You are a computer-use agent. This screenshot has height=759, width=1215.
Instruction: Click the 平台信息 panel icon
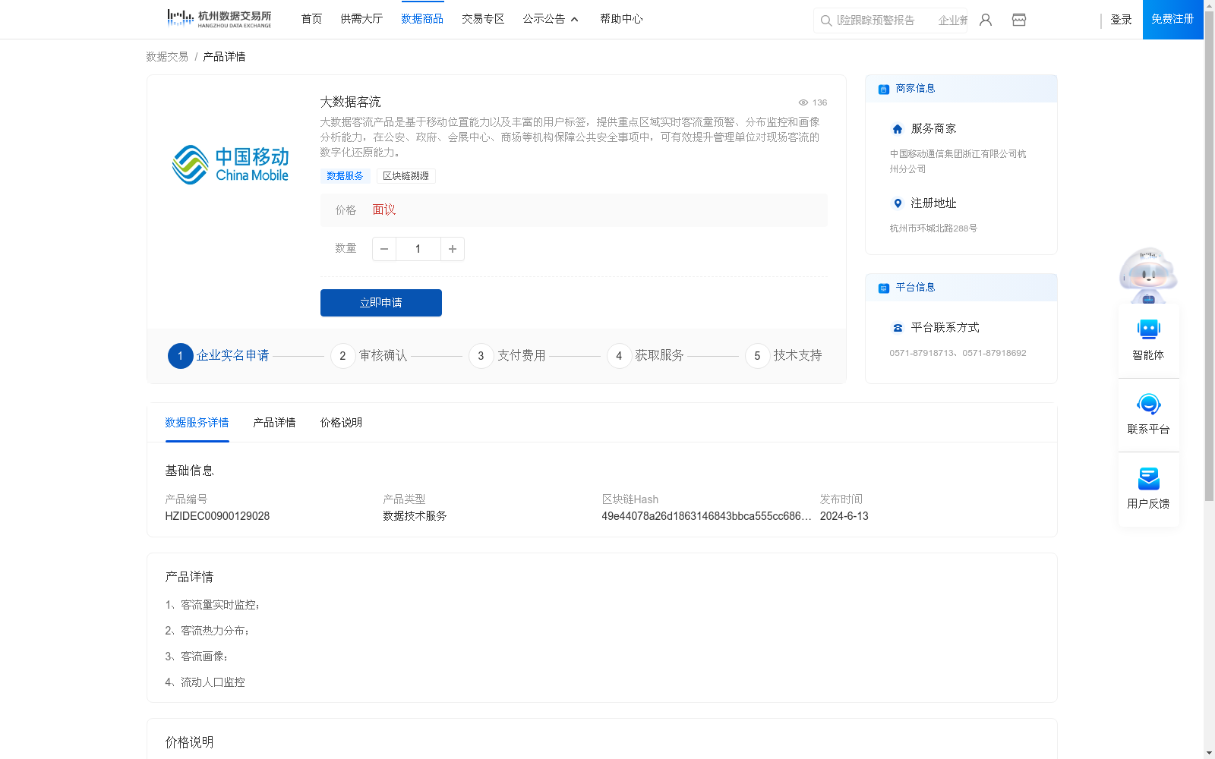click(884, 288)
